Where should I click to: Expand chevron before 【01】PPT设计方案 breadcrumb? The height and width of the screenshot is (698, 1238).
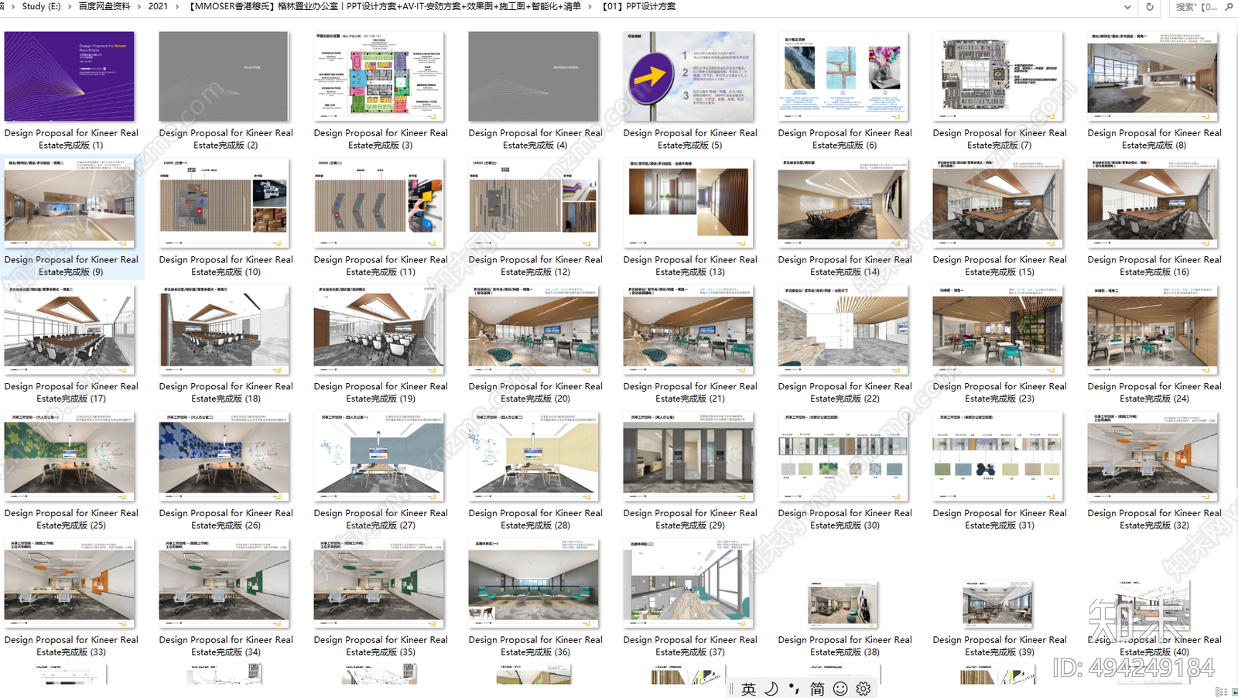click(x=590, y=6)
